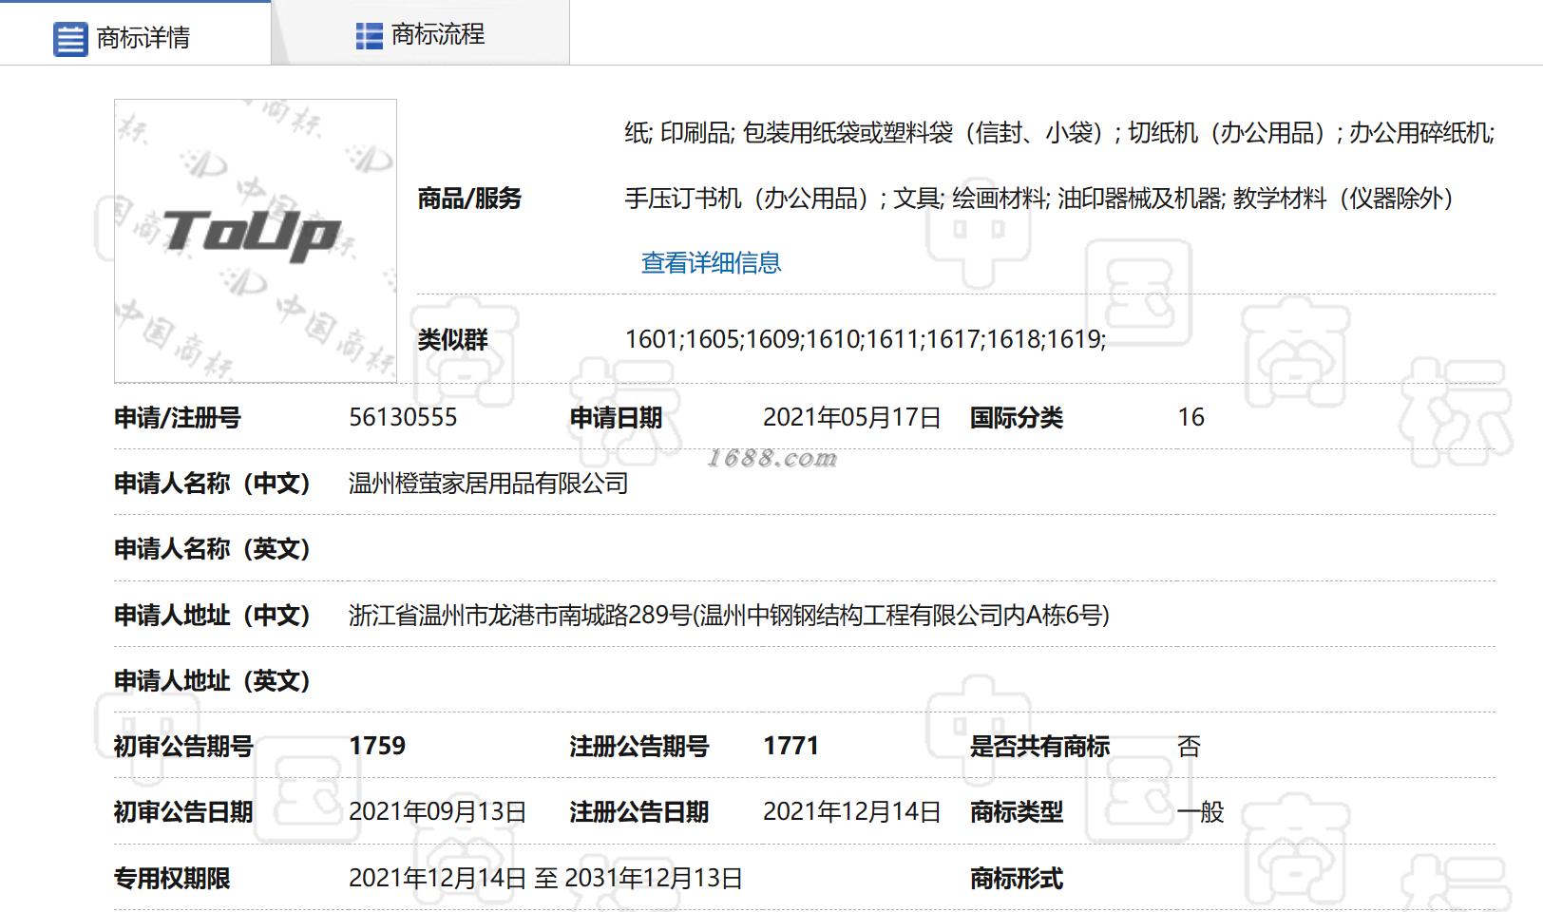
Task: Select applicant name 温州橙萤家居用品有限公司
Action: pos(488,484)
